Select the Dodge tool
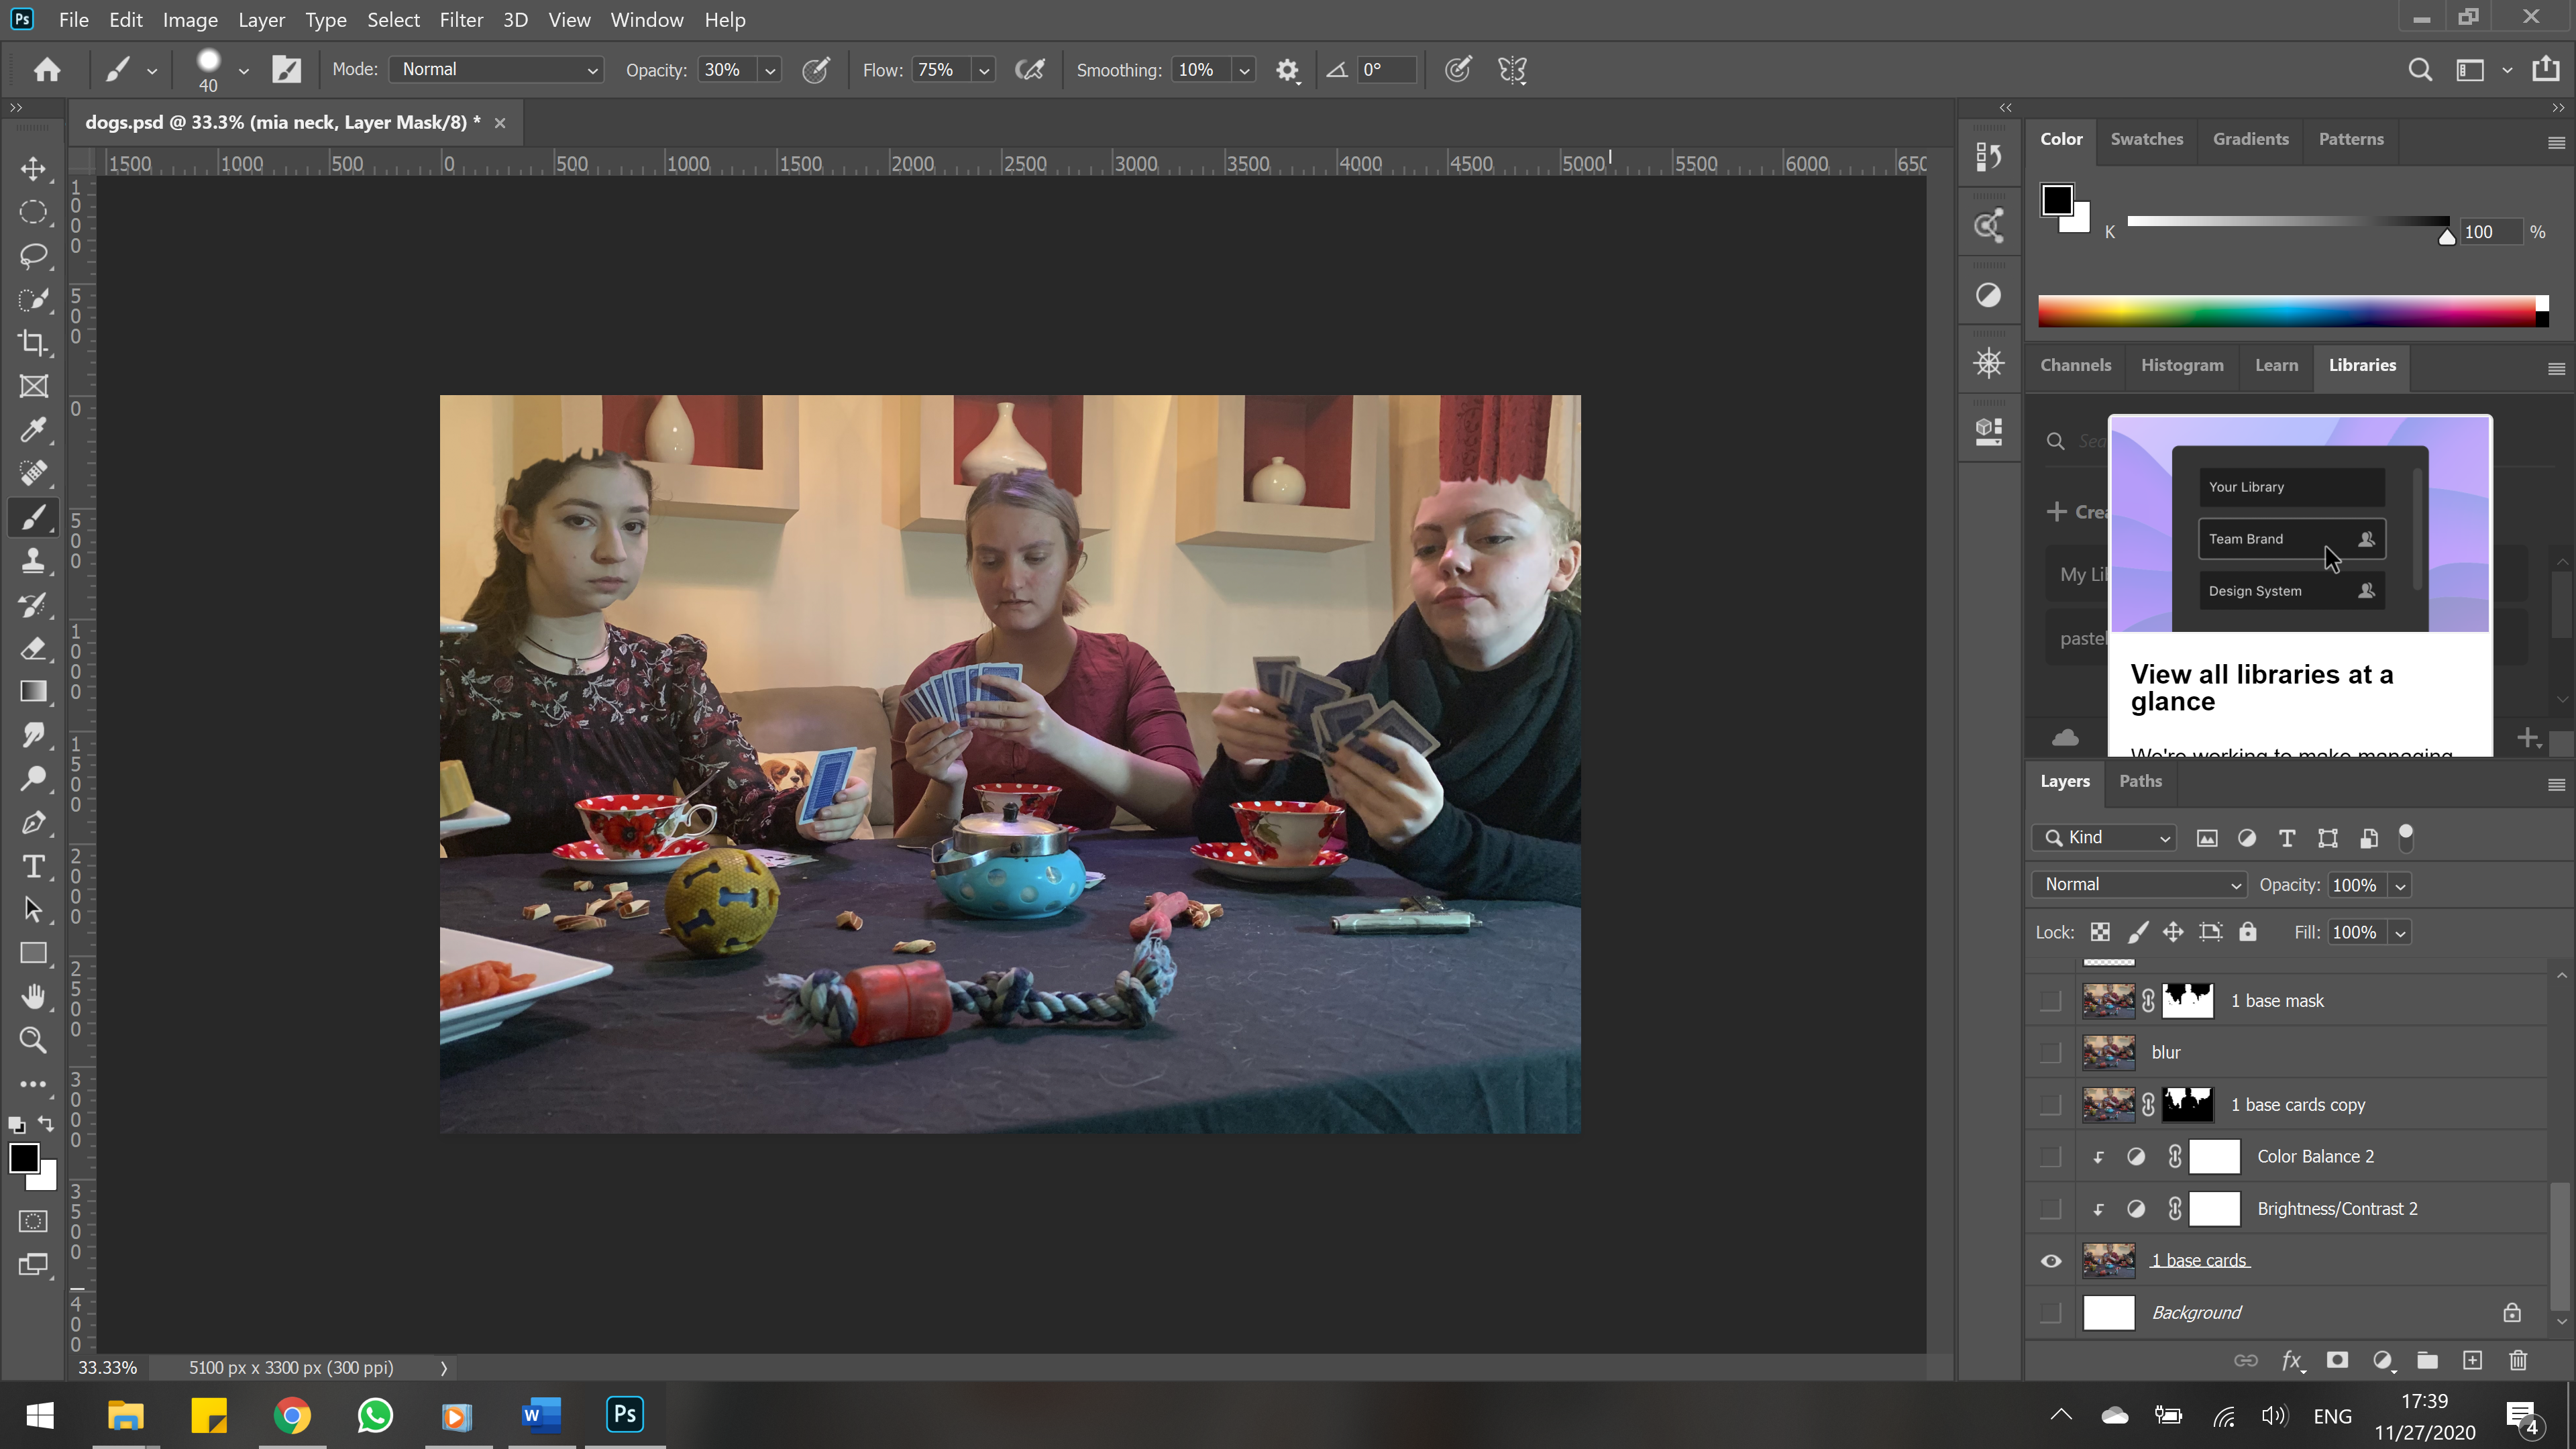The image size is (2576, 1449). 33,779
